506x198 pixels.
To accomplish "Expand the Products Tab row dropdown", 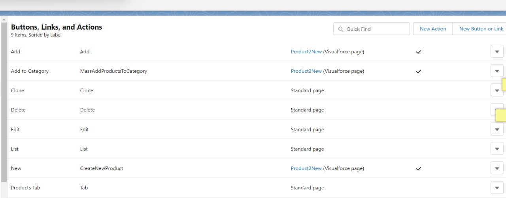I will click(497, 188).
